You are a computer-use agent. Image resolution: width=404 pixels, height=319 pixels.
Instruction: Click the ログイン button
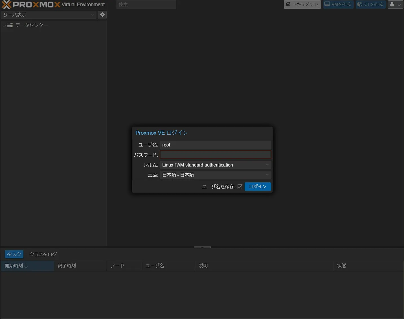[x=258, y=187]
